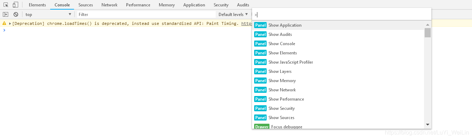Show the console sidebar icon
This screenshot has width=472, height=139.
(x=5, y=15)
